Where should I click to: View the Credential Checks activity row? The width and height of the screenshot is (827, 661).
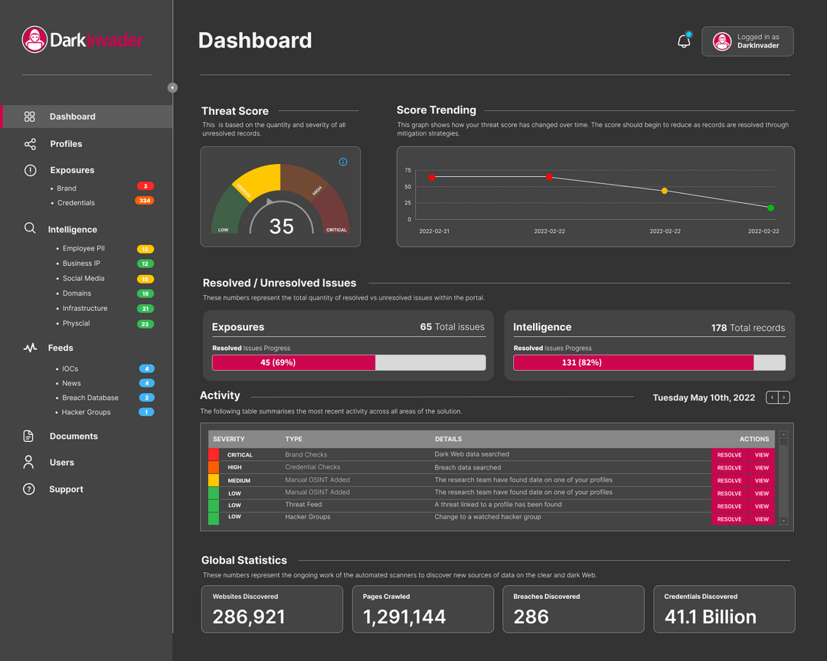(x=761, y=467)
